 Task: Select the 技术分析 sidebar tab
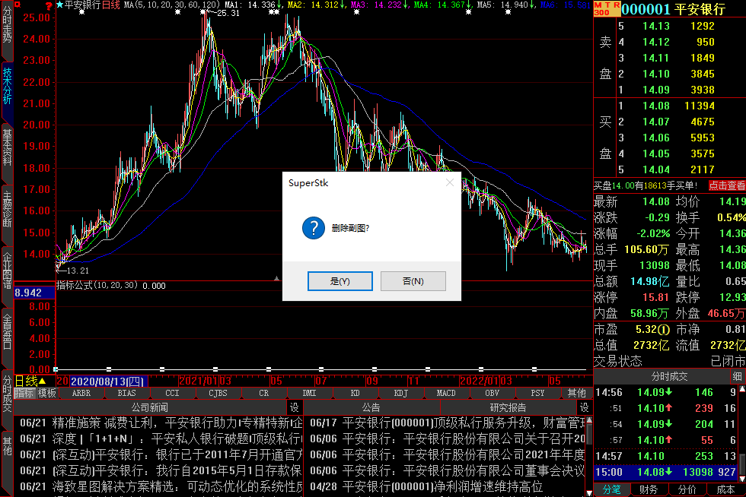7,90
